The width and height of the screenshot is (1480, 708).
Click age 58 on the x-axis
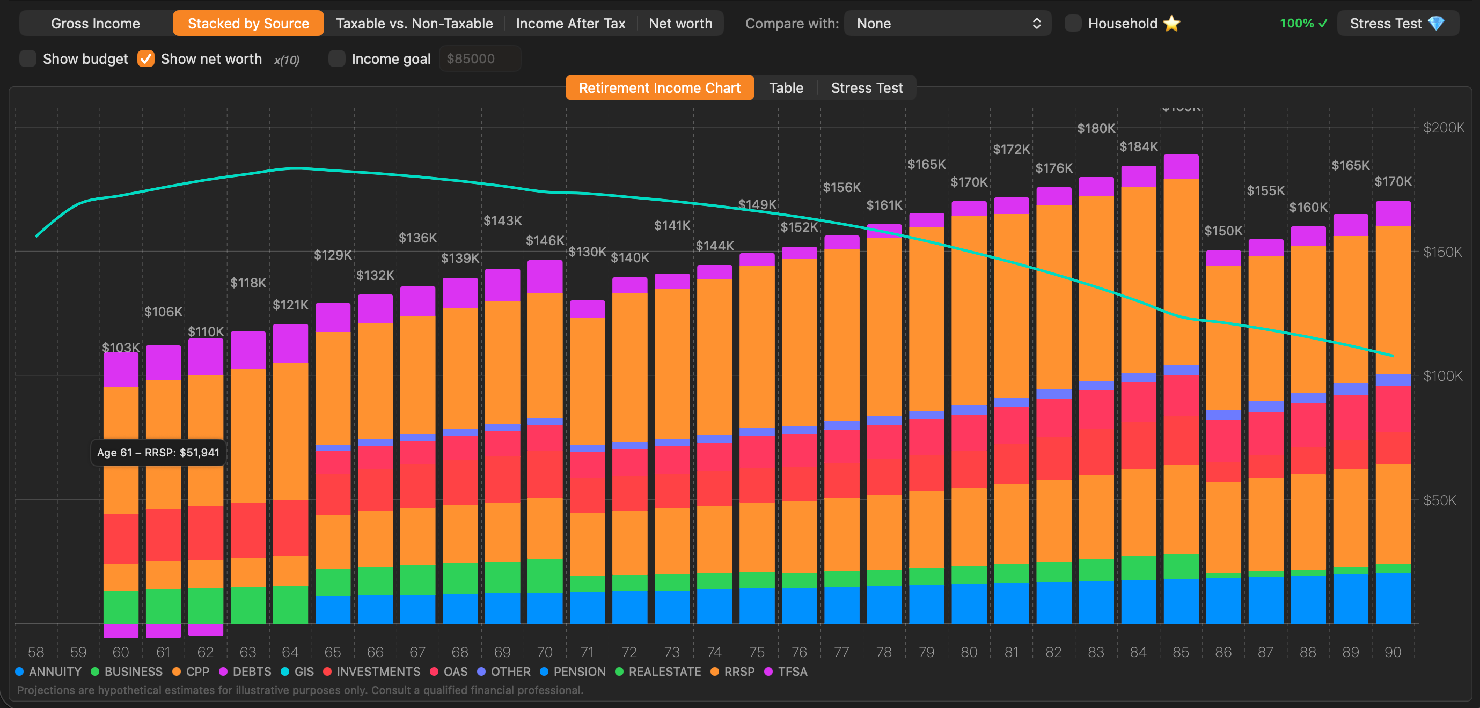pyautogui.click(x=35, y=652)
